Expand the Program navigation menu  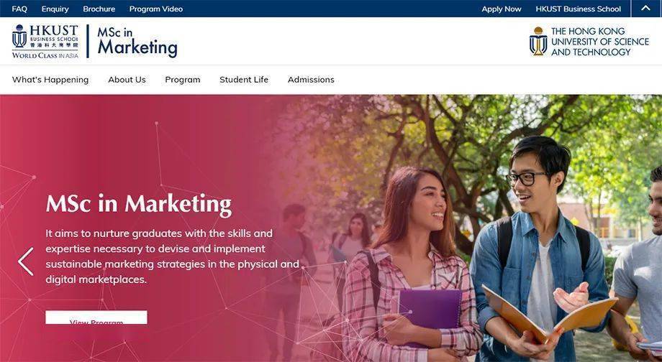point(182,80)
